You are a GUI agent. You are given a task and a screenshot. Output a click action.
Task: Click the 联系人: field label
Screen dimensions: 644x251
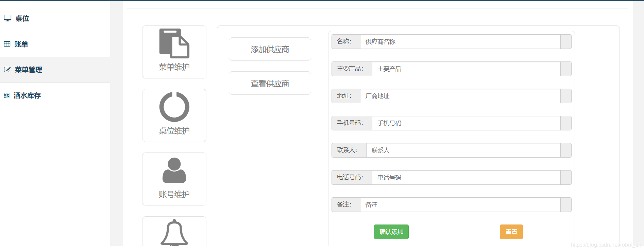tap(349, 150)
